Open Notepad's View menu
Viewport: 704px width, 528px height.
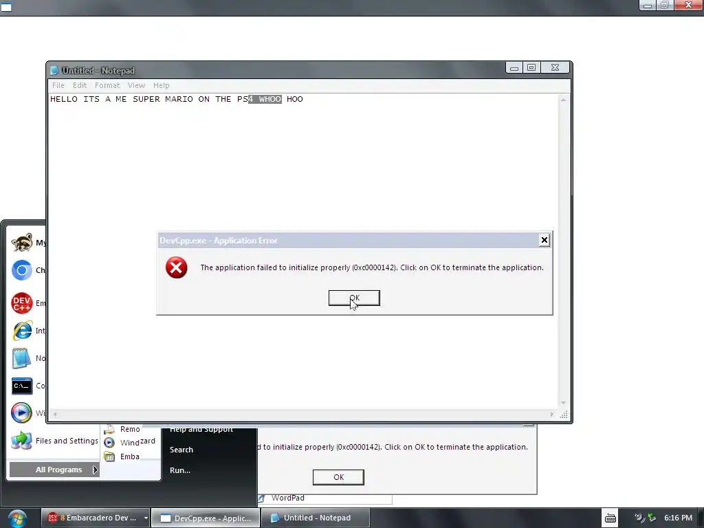pyautogui.click(x=136, y=85)
